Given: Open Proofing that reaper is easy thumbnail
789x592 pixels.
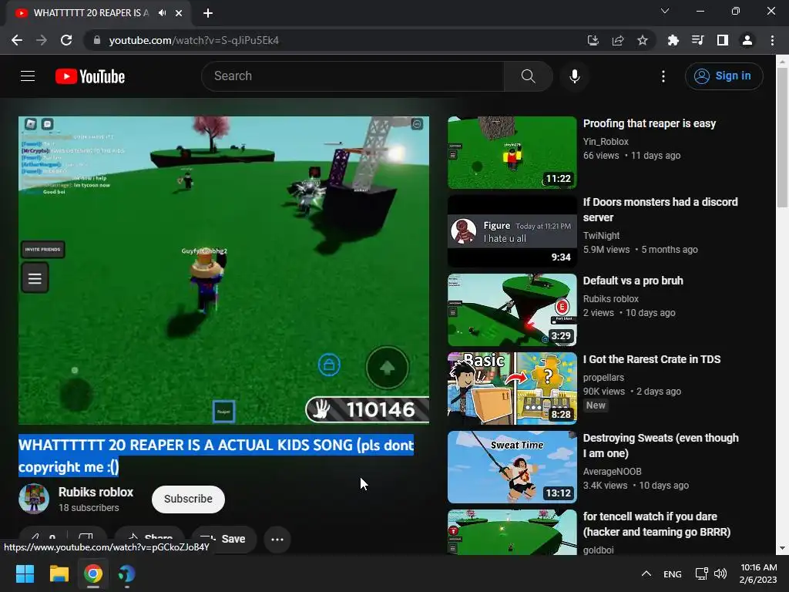Looking at the screenshot, I should (x=512, y=153).
